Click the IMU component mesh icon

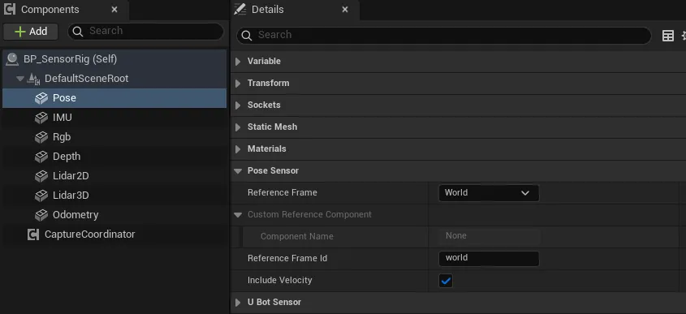(x=41, y=118)
